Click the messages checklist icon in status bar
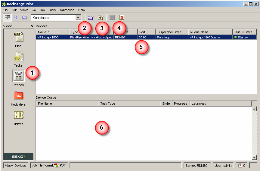Image resolution: width=260 pixels, height=171 pixels. click(x=240, y=165)
